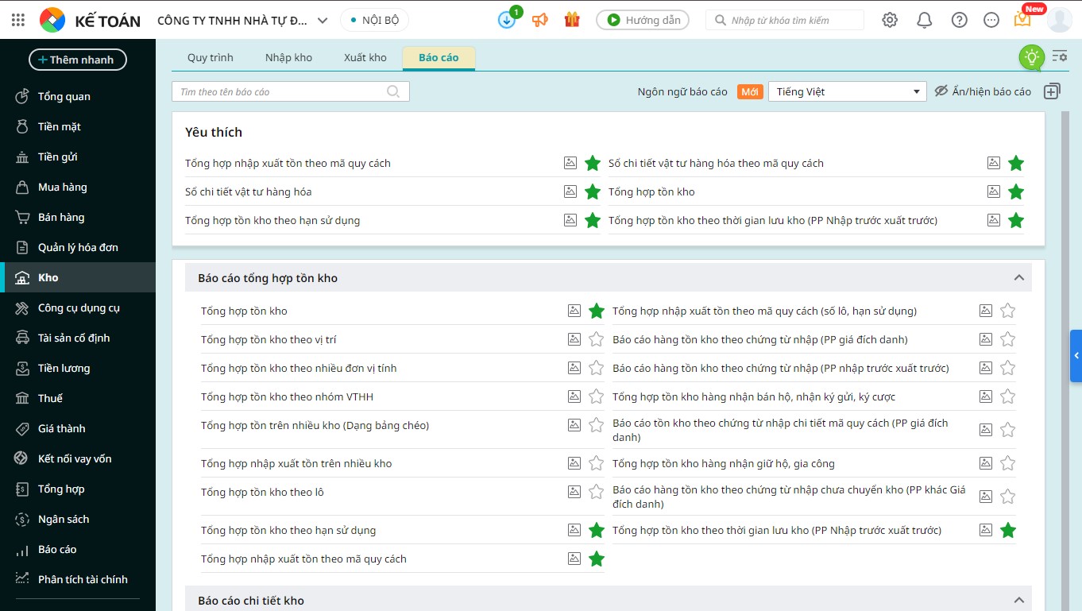Screen dimensions: 1082x611
Task: Collapse Báo cáo chi tiết kho section
Action: tap(1018, 600)
